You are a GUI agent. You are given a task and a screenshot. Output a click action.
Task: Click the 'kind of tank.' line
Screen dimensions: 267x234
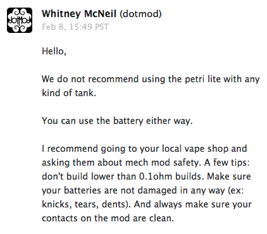click(69, 93)
